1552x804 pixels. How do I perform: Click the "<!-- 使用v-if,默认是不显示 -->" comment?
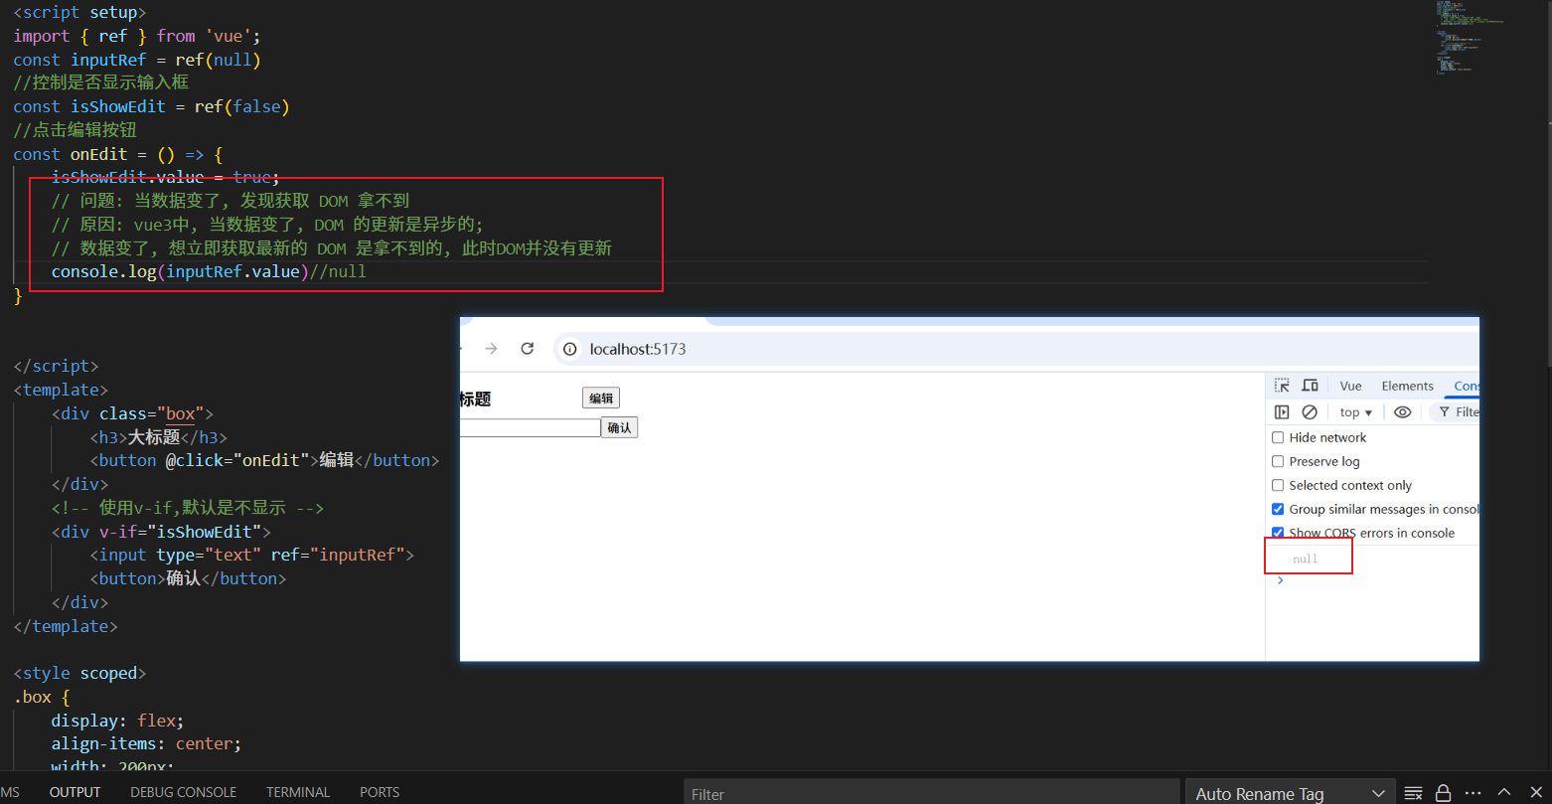tap(188, 508)
